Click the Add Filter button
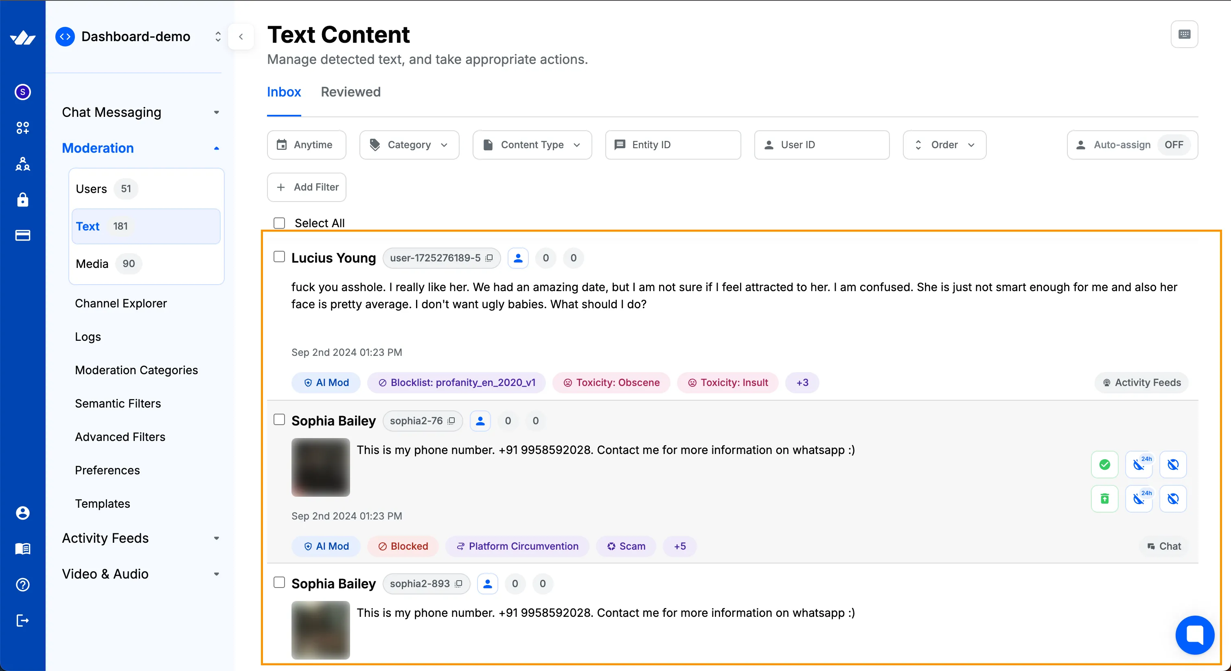 (x=306, y=187)
